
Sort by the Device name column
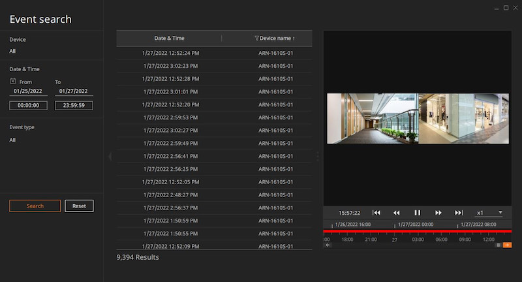click(x=277, y=39)
